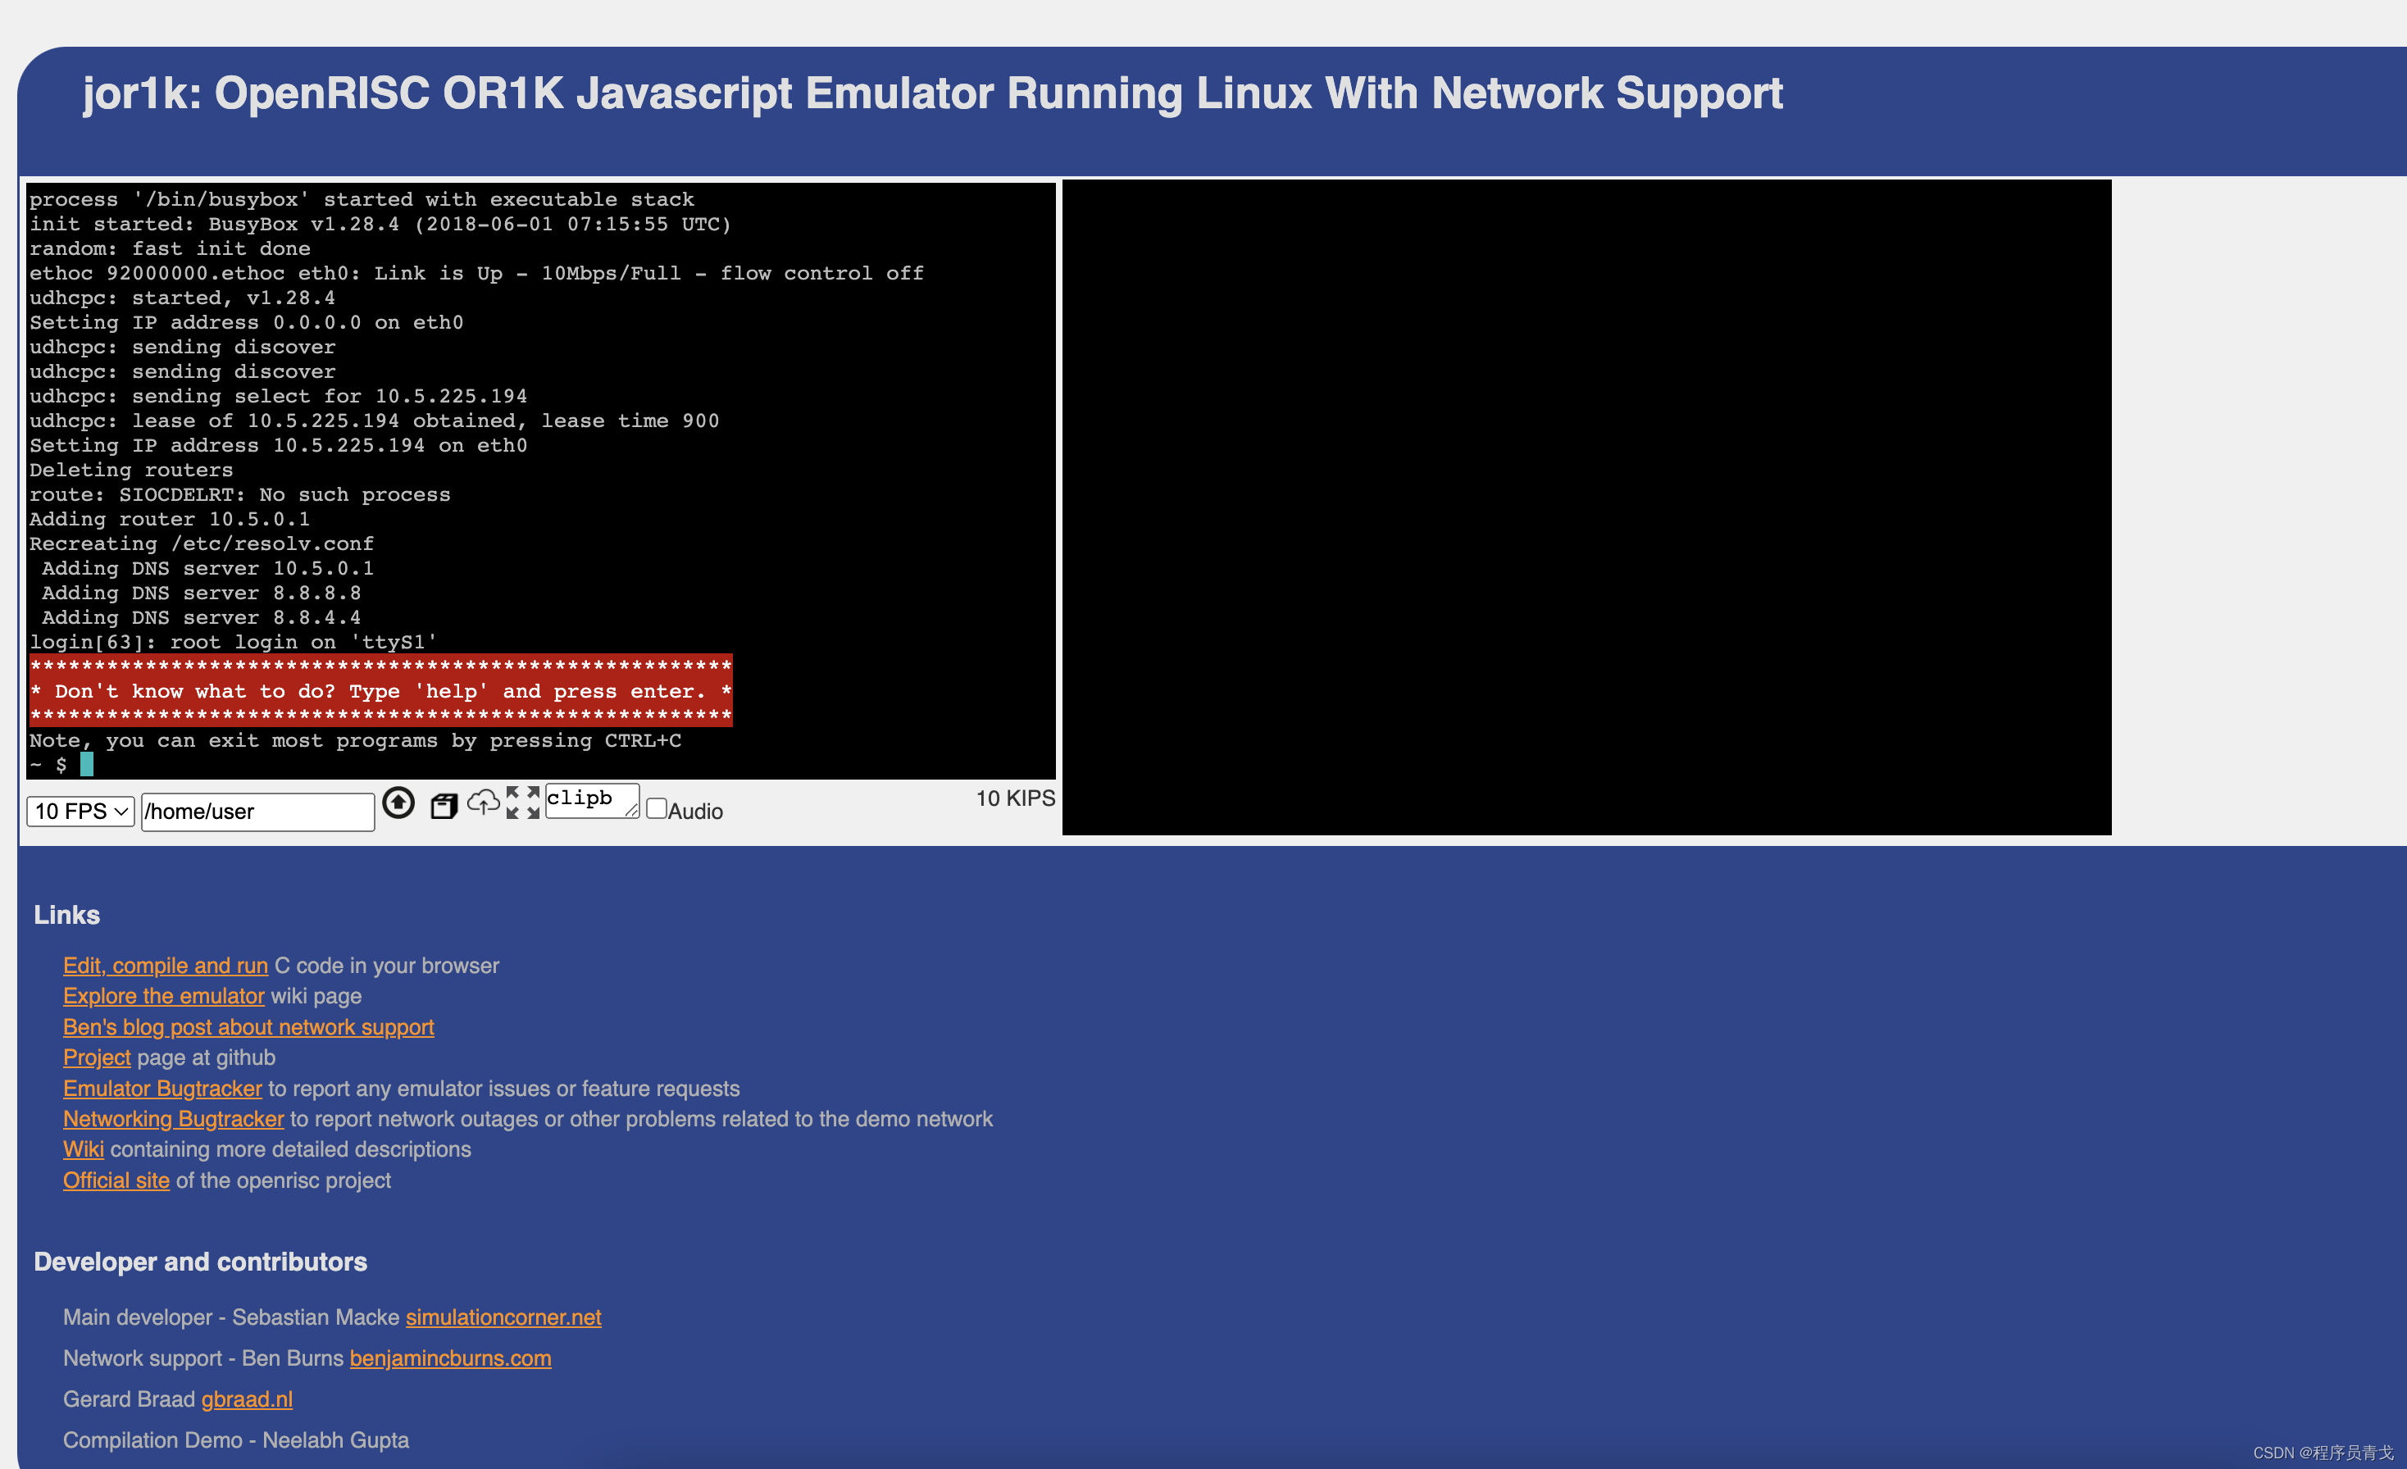
Task: Open the Edit, compile and run link
Action: point(164,965)
